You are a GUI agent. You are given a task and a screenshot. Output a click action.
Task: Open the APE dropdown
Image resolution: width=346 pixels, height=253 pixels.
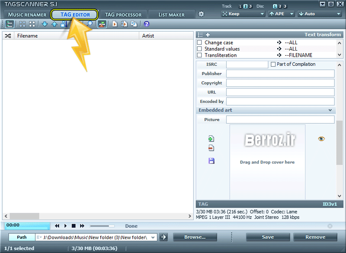(281, 14)
